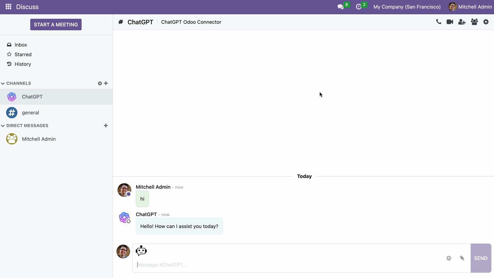Select the ChatGPT channel in sidebar
This screenshot has height=278, width=494.
[x=56, y=97]
